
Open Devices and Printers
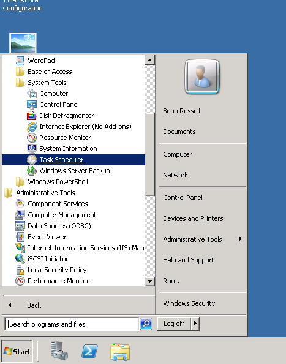tap(193, 218)
